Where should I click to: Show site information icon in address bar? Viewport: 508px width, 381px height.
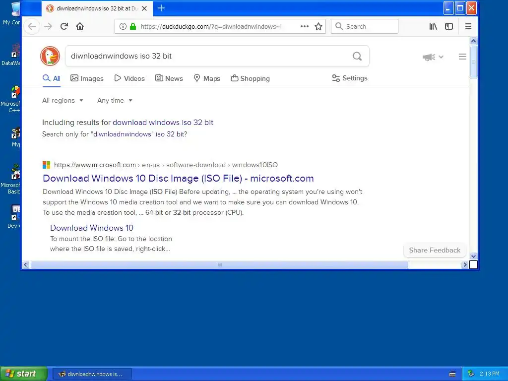click(123, 26)
